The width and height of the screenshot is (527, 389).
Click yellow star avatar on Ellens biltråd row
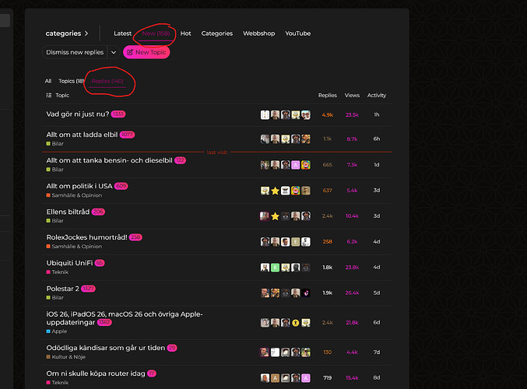pos(275,216)
